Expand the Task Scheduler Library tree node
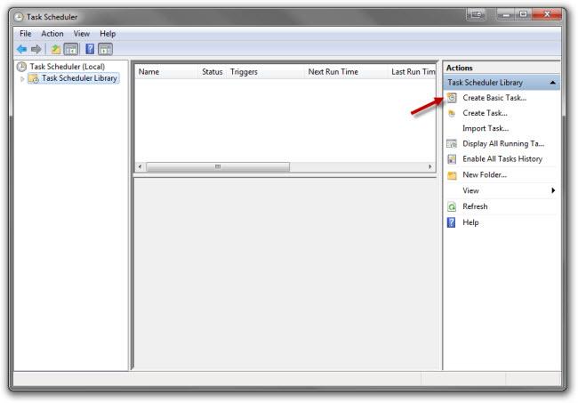Image resolution: width=578 pixels, height=403 pixels. point(22,78)
